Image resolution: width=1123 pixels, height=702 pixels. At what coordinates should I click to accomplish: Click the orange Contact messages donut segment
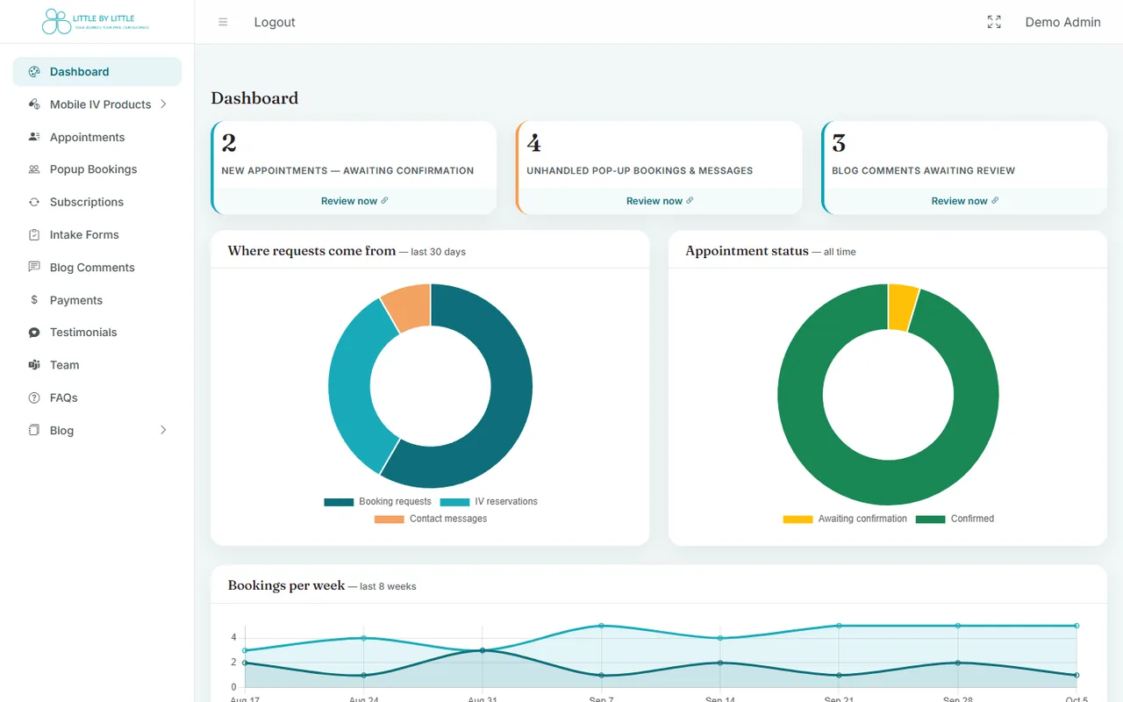tap(409, 307)
